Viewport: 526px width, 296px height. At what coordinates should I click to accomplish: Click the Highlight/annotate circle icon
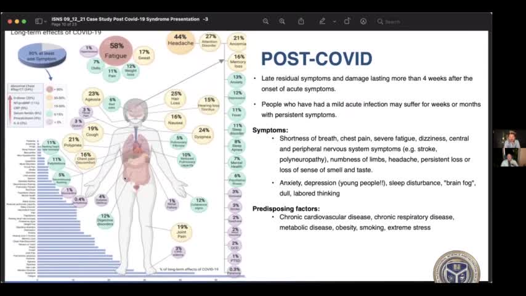pos(363,22)
